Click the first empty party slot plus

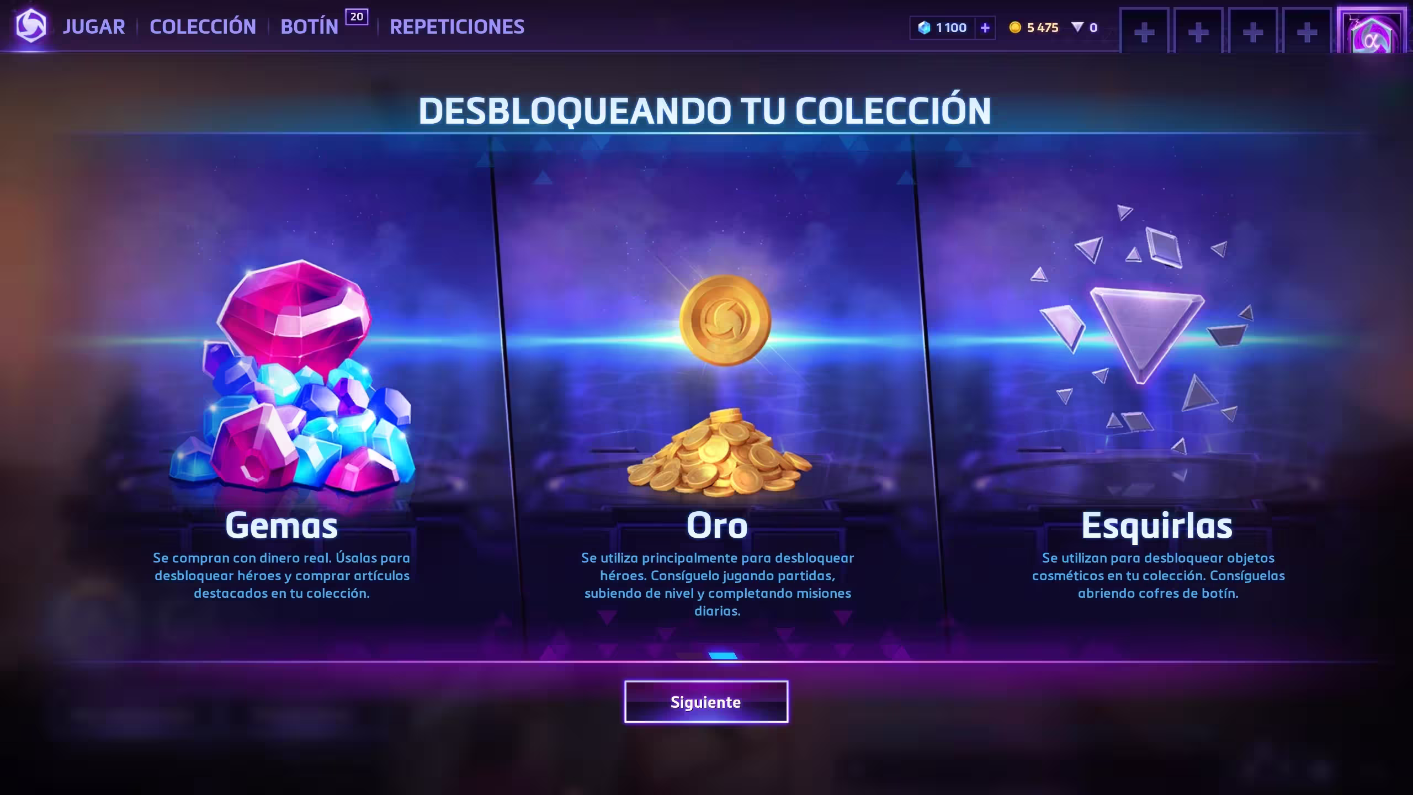[x=1144, y=32]
